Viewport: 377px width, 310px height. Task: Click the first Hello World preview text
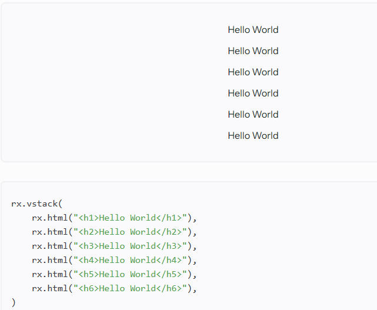(x=253, y=30)
